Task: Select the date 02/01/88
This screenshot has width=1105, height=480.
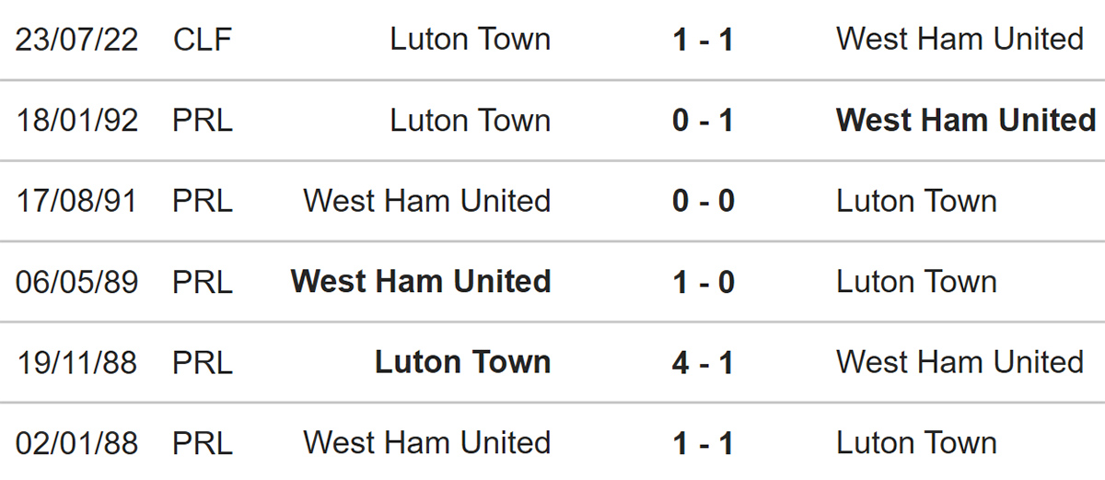Action: point(76,443)
